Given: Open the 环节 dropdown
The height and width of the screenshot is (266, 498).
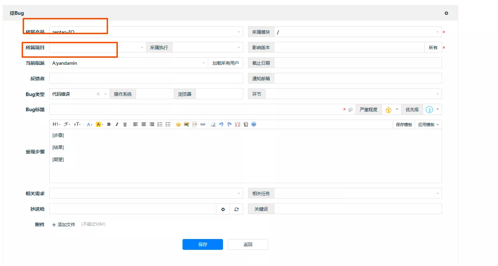Looking at the screenshot, I should coord(354,94).
